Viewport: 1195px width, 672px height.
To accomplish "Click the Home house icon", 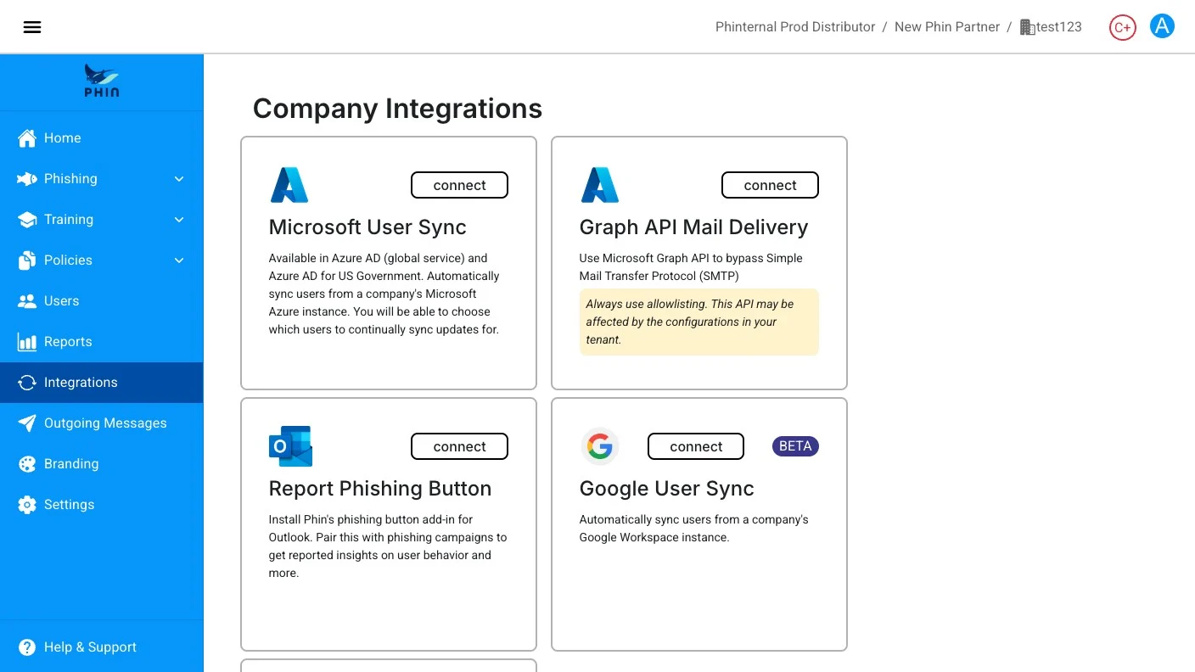I will click(x=27, y=137).
